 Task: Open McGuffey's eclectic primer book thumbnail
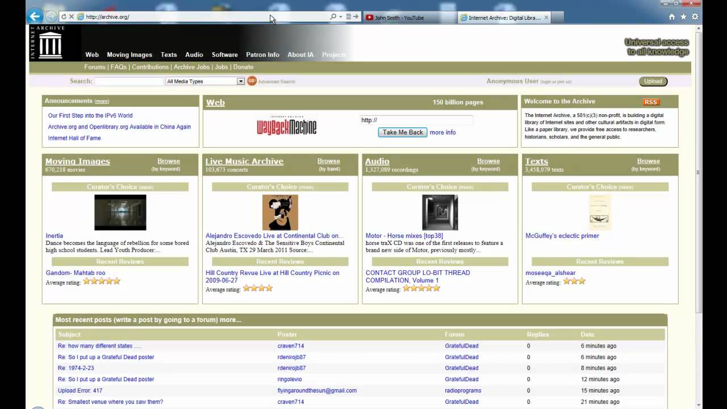point(600,212)
